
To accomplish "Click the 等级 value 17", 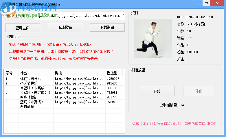I will coord(189,38).
